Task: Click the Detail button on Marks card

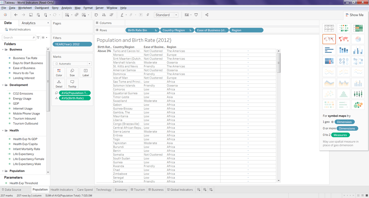Action: coord(59,83)
